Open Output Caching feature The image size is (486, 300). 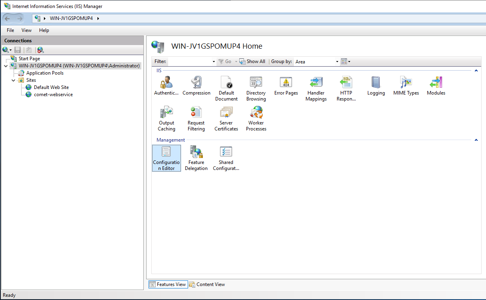coord(167,118)
